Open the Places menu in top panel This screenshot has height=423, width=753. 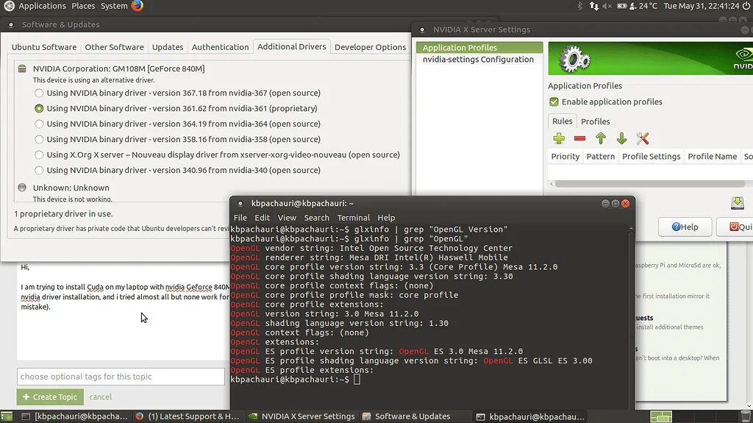click(83, 6)
